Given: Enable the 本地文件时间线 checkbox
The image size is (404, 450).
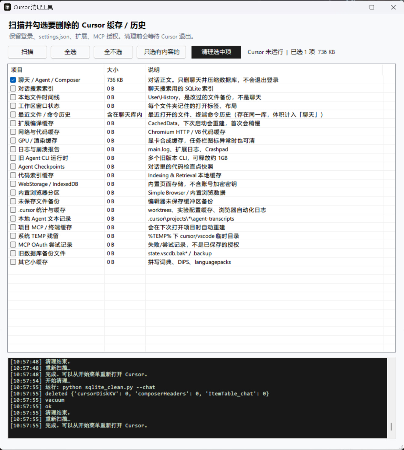Looking at the screenshot, I should (x=13, y=97).
